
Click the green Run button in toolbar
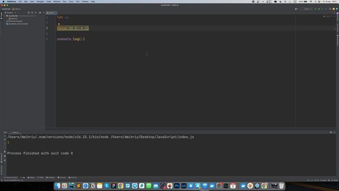coord(316,9)
